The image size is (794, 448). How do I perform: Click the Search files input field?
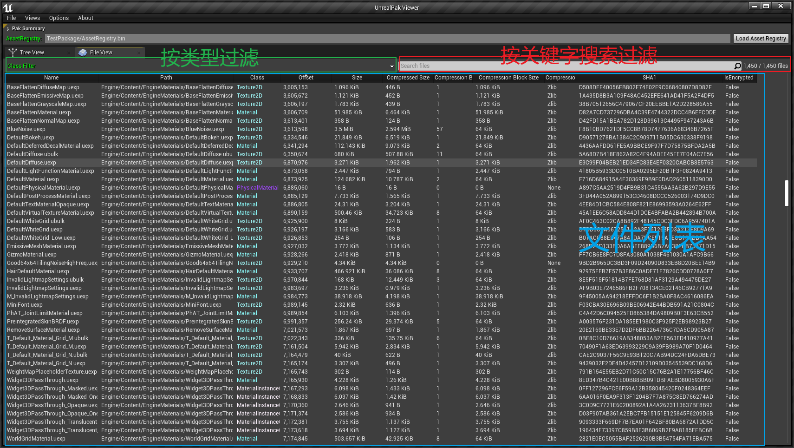click(534, 66)
